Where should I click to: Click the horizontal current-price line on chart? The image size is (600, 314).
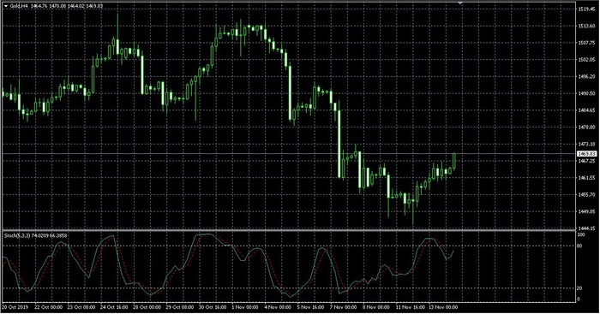coord(289,153)
